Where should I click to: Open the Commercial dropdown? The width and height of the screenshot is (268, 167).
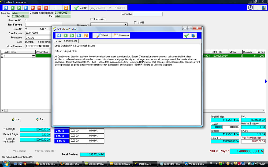pyautogui.click(x=126, y=25)
